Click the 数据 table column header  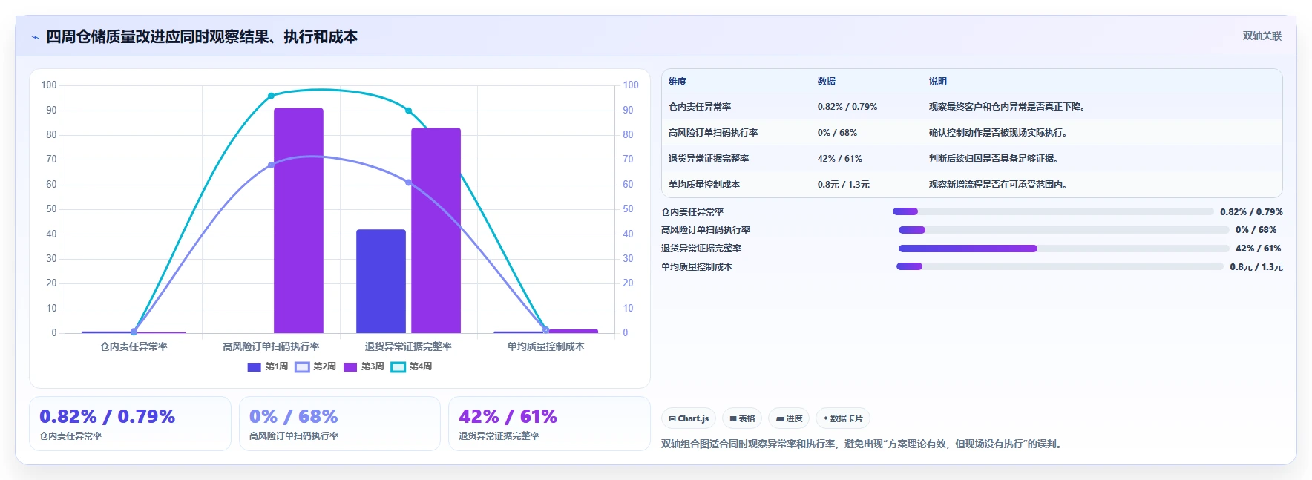click(x=827, y=82)
